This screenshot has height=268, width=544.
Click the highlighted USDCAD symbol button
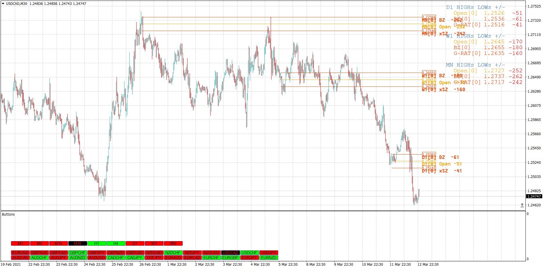tap(230, 252)
